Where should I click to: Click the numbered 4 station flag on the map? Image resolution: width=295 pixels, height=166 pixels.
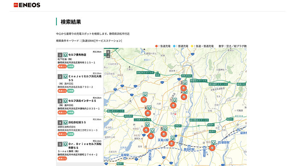click(148, 108)
